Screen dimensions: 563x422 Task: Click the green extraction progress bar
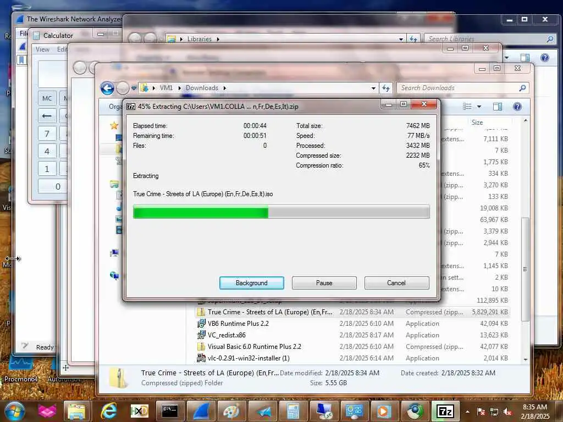click(281, 212)
